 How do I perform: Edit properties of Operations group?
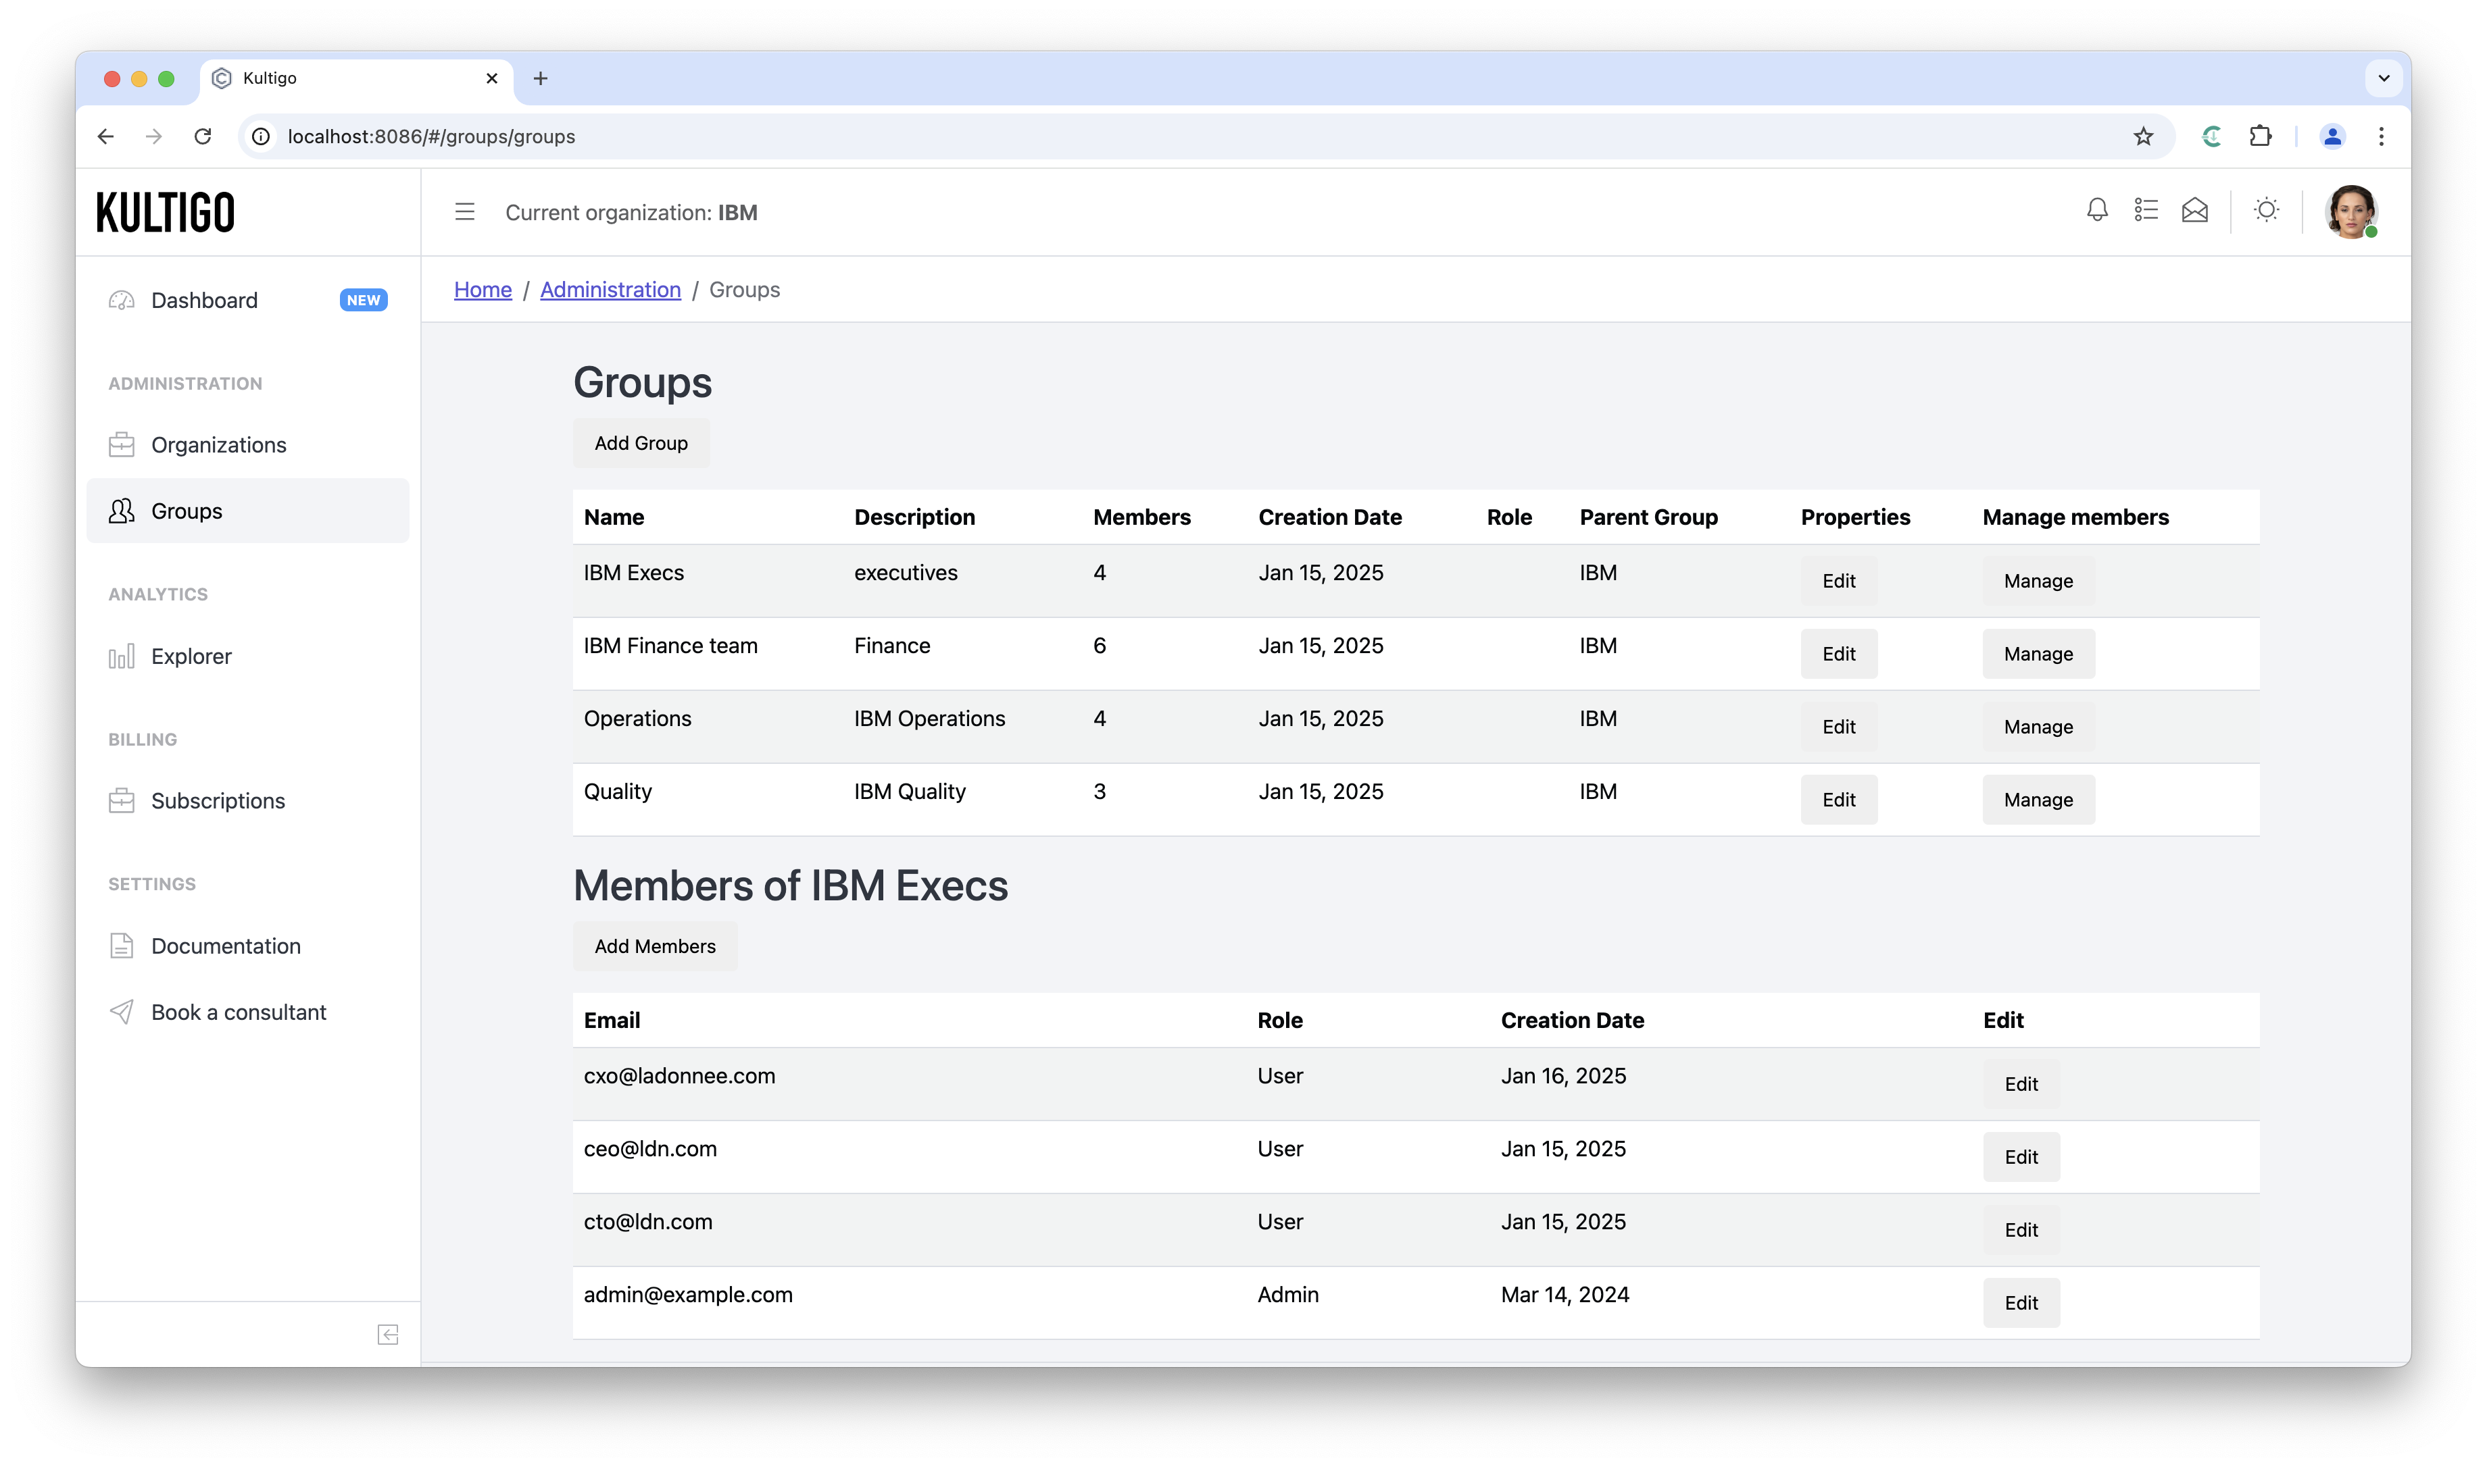click(1838, 727)
